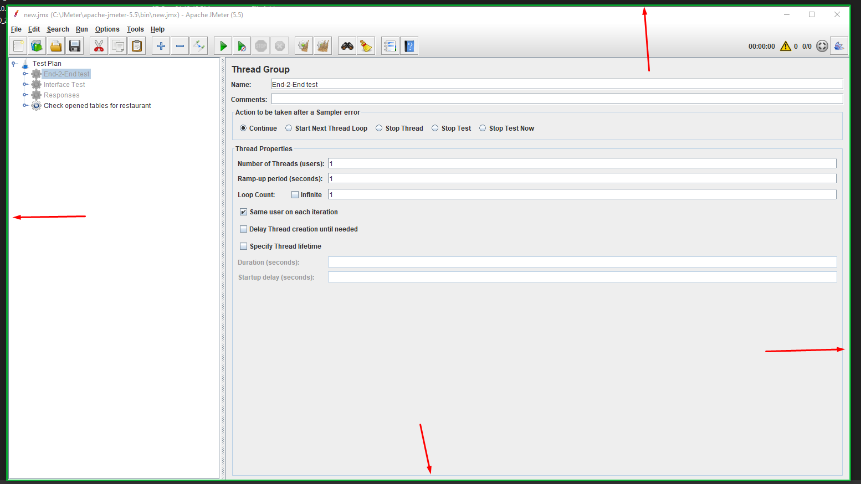Viewport: 861px width, 484px height.
Task: Click the remote engines icon at toolbar end
Action: pos(839,46)
